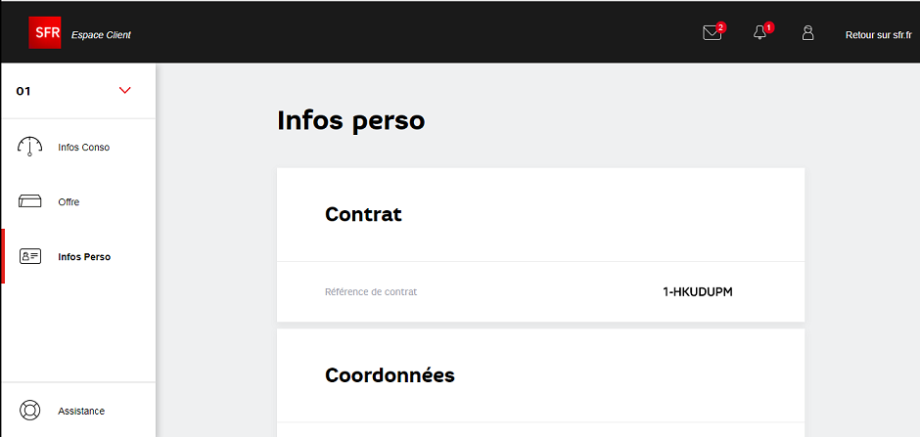Viewport: 920px width, 437px height.
Task: Open the Infos Conso menu item
Action: [x=84, y=148]
